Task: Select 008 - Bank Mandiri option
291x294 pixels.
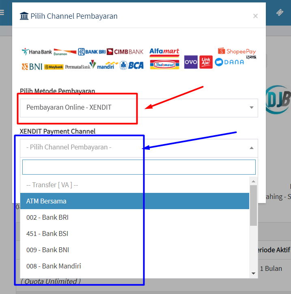Action: (134, 266)
